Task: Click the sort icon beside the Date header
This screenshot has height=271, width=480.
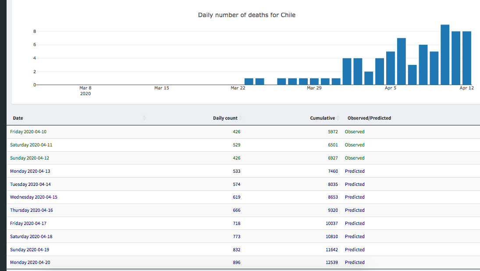Action: (144, 118)
